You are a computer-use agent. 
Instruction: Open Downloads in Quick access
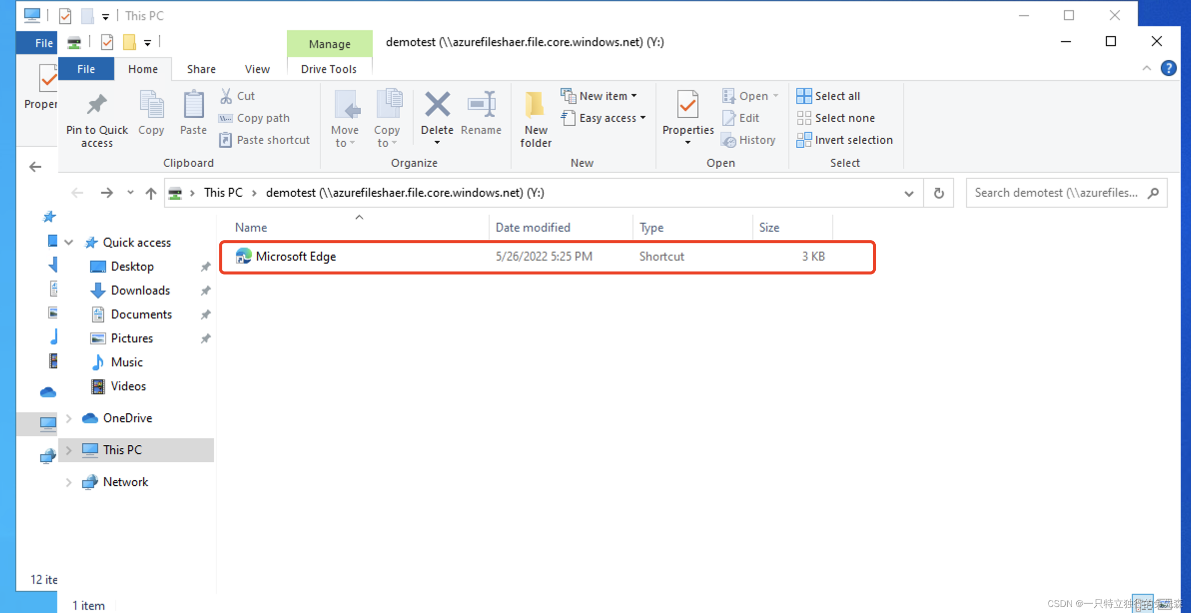tap(140, 291)
